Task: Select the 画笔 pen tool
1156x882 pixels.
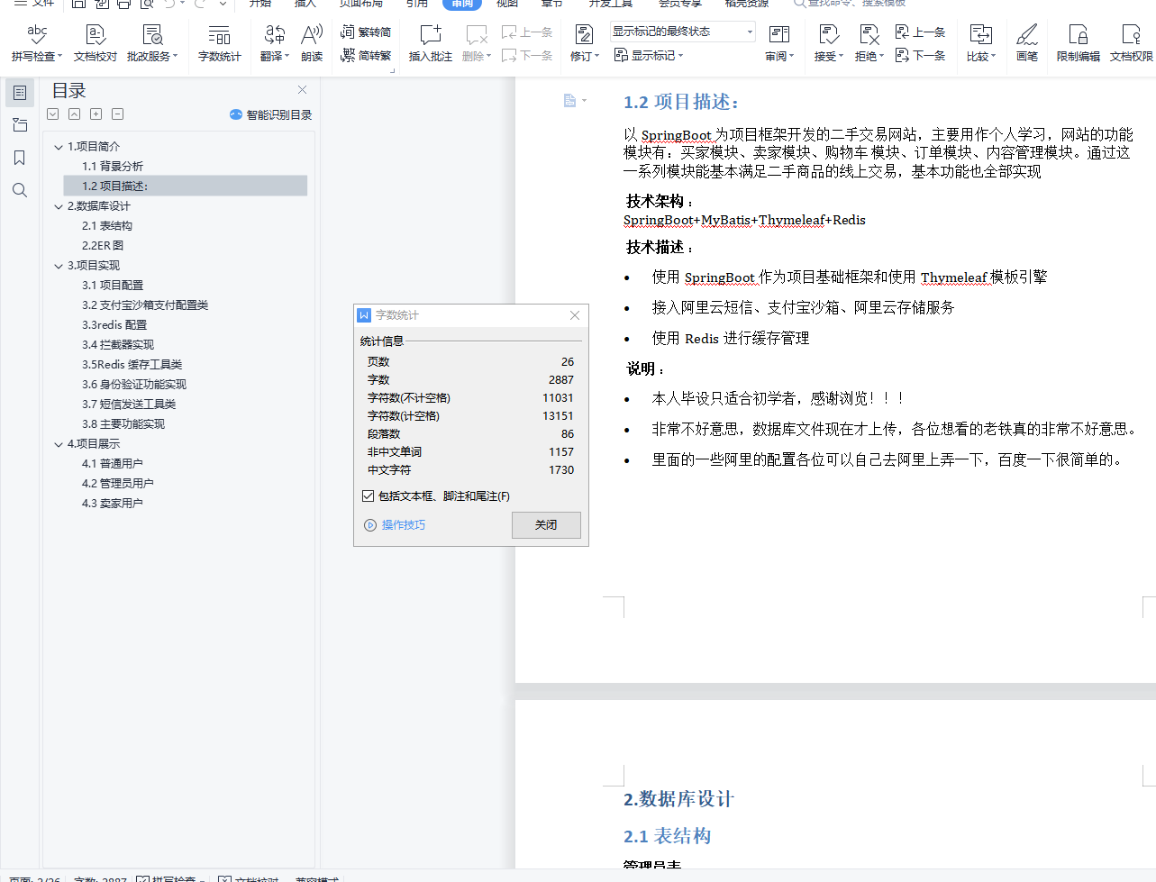Action: pos(1027,42)
